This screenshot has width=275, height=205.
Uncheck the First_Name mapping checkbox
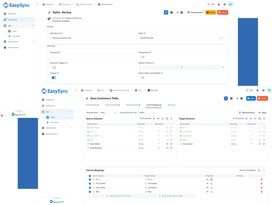[x=90, y=184]
